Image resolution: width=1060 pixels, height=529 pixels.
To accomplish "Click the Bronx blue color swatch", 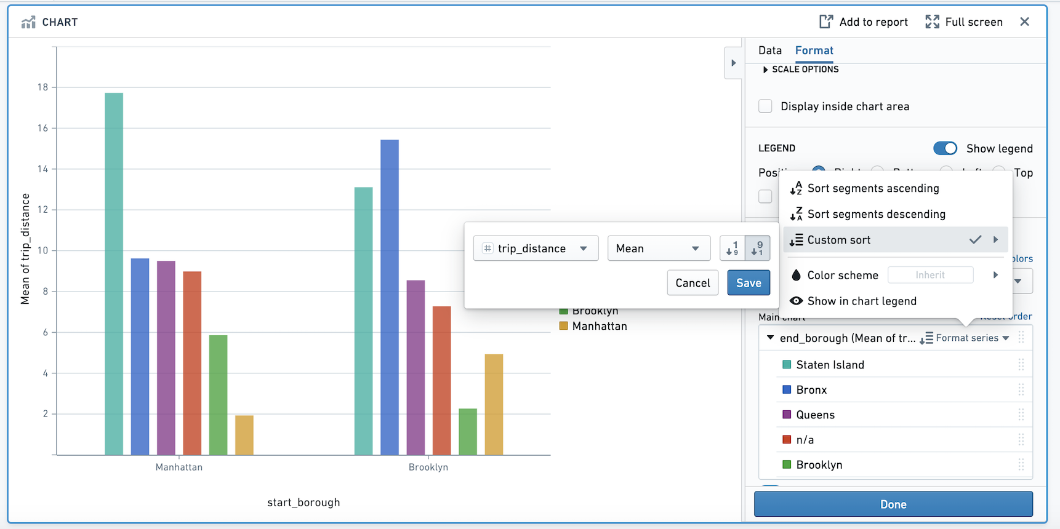I will pos(786,389).
